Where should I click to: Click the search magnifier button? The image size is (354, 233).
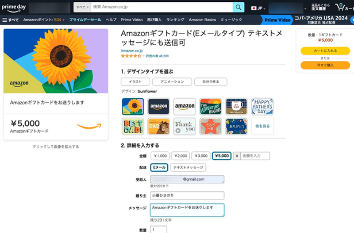point(239,8)
